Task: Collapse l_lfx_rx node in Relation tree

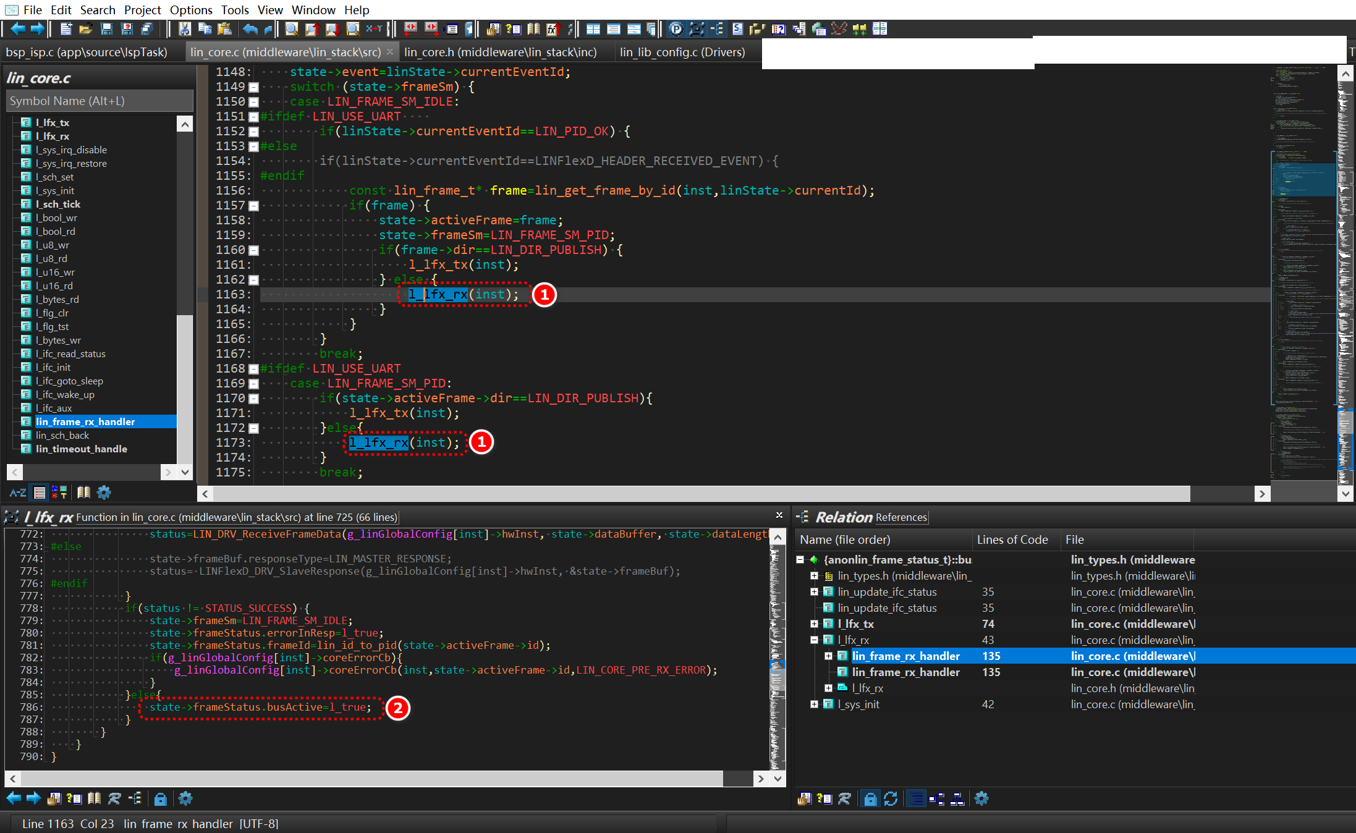Action: (x=815, y=640)
